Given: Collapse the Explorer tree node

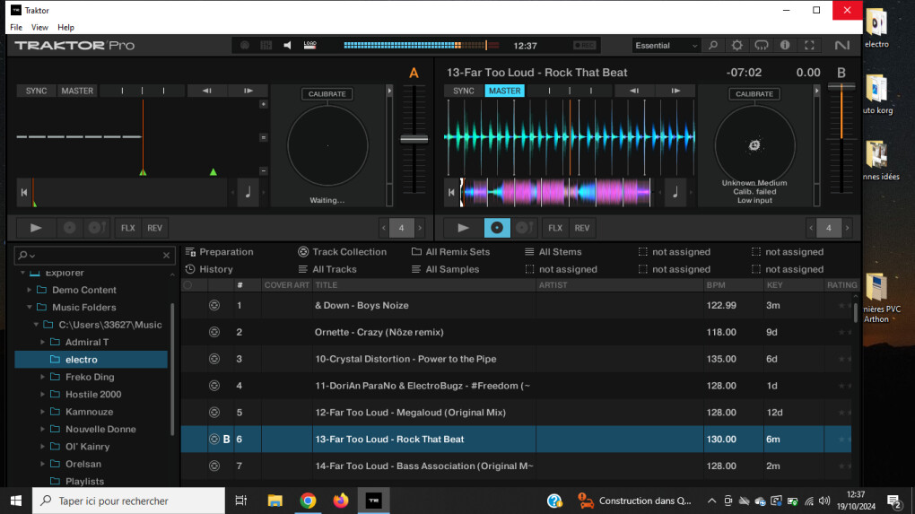Looking at the screenshot, I should [x=22, y=273].
